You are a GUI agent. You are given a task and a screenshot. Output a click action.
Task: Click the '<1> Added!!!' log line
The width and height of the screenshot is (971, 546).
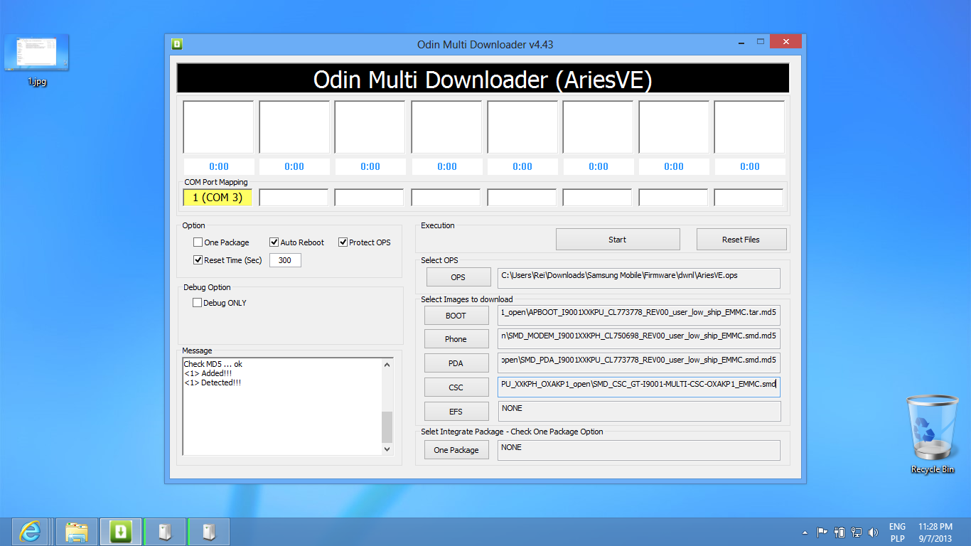coord(208,373)
